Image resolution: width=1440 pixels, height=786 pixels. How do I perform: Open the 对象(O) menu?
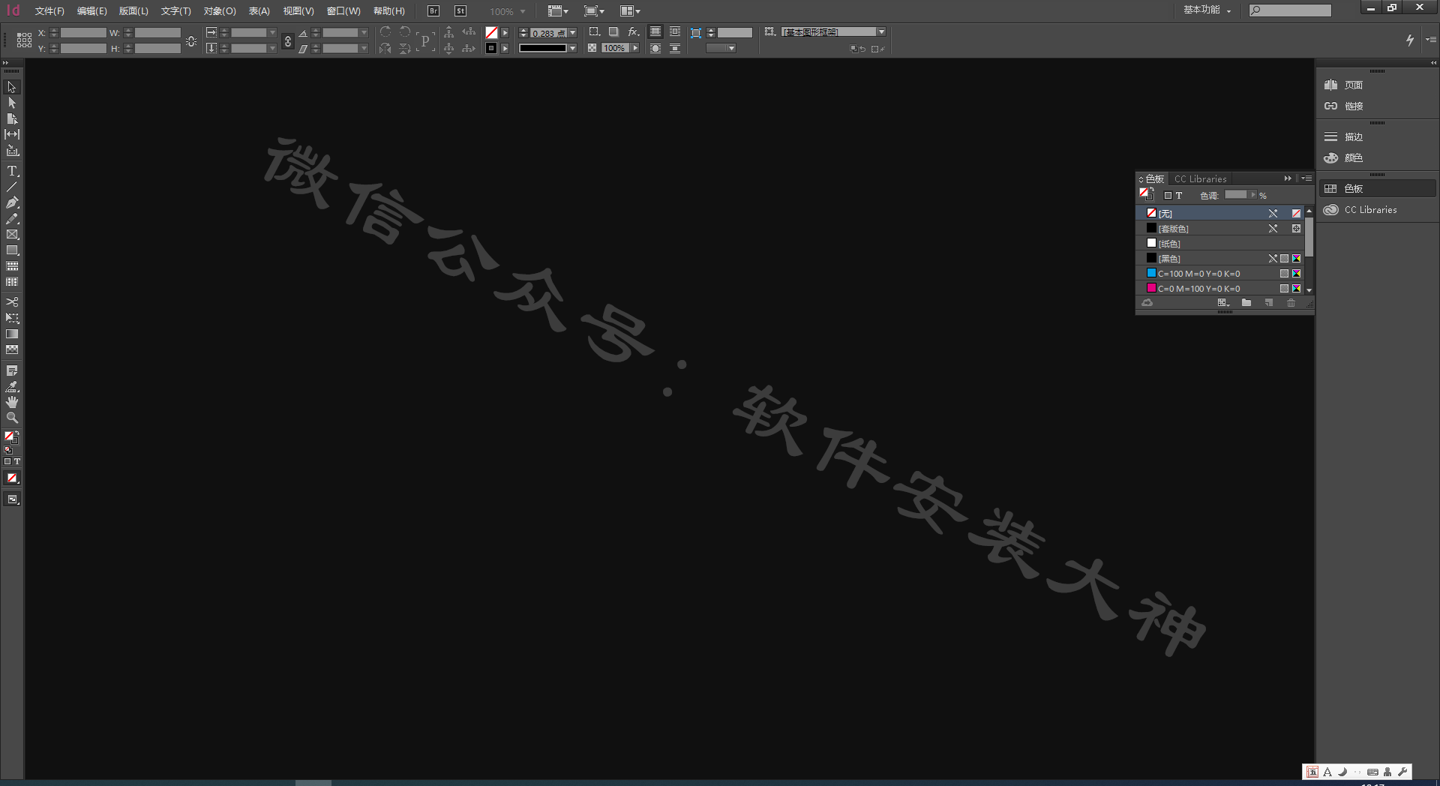(220, 11)
